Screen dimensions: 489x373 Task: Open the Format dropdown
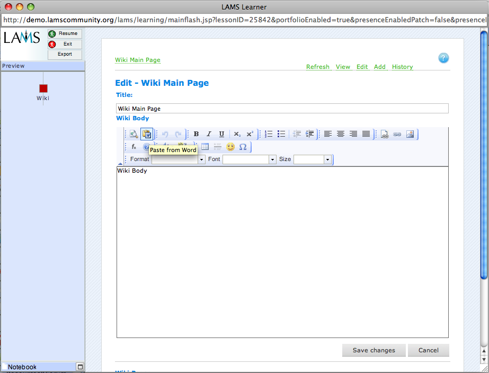tap(178, 159)
